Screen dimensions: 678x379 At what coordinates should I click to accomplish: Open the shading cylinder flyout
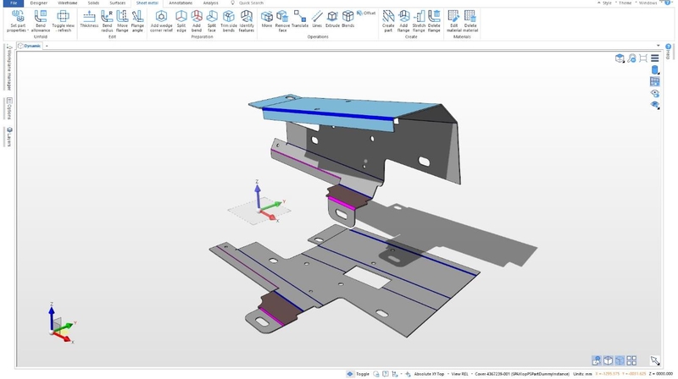[x=654, y=70]
